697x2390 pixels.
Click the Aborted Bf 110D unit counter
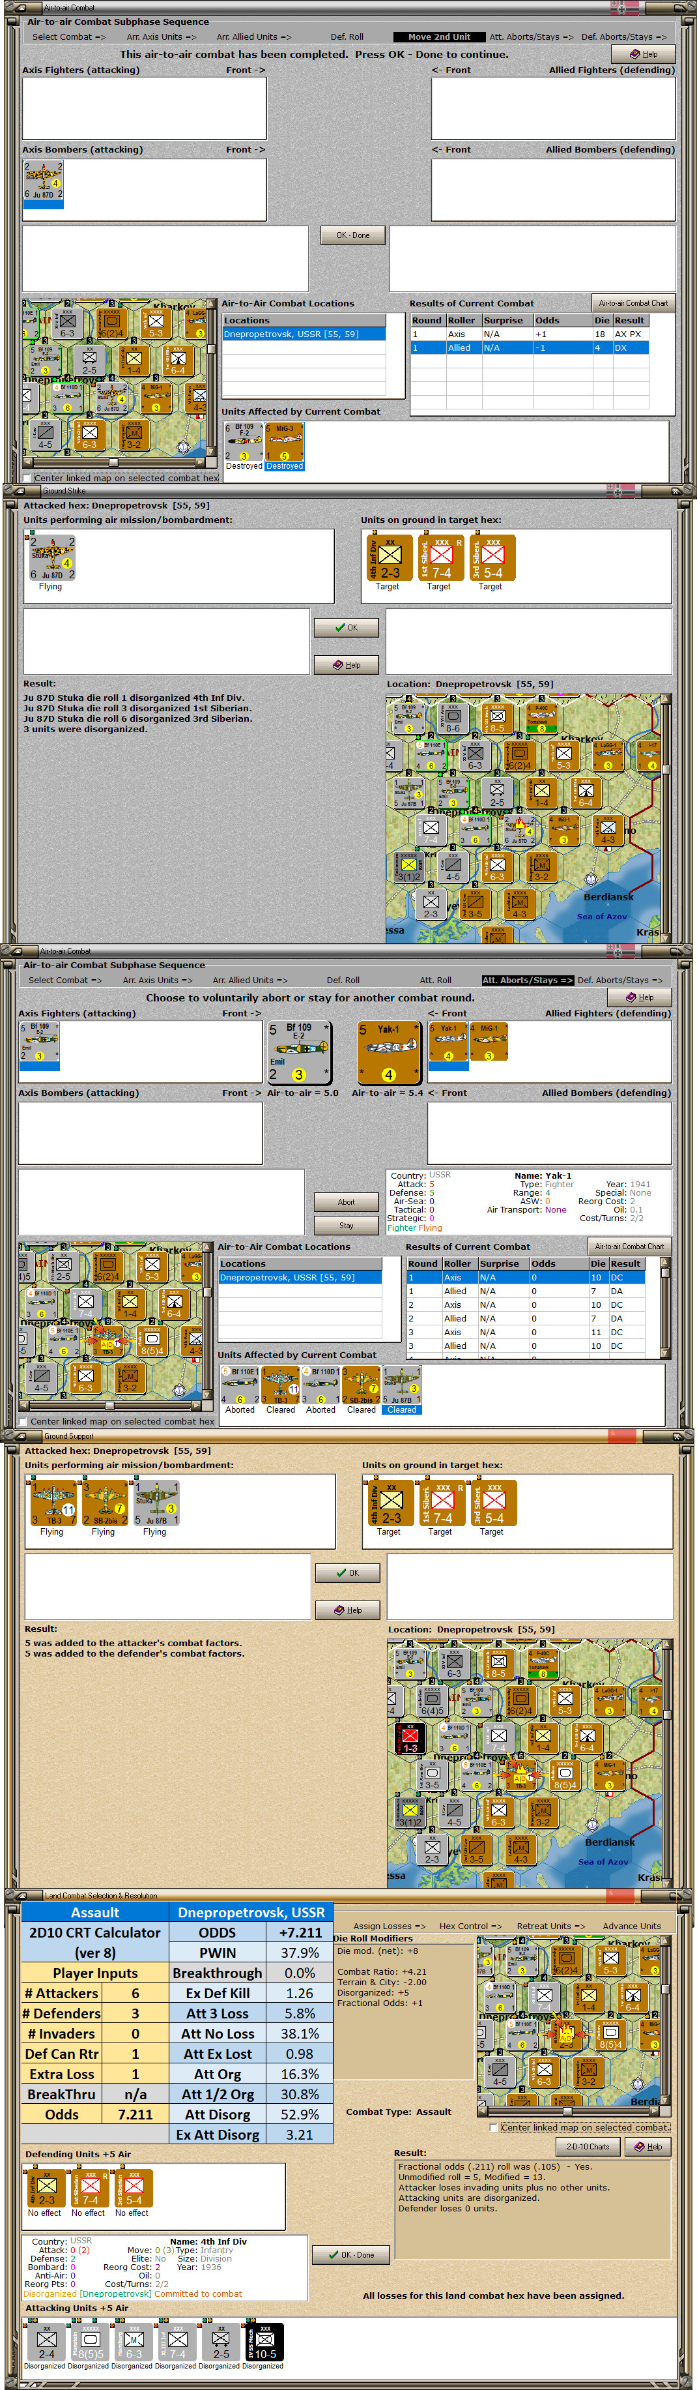coord(320,1384)
